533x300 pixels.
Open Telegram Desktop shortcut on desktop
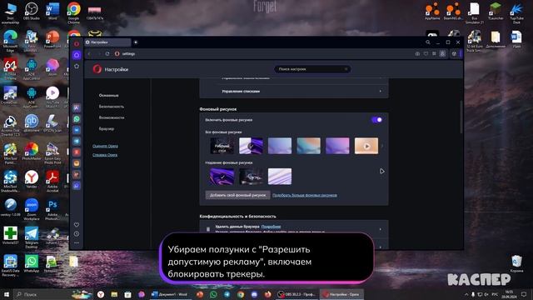coord(32,237)
